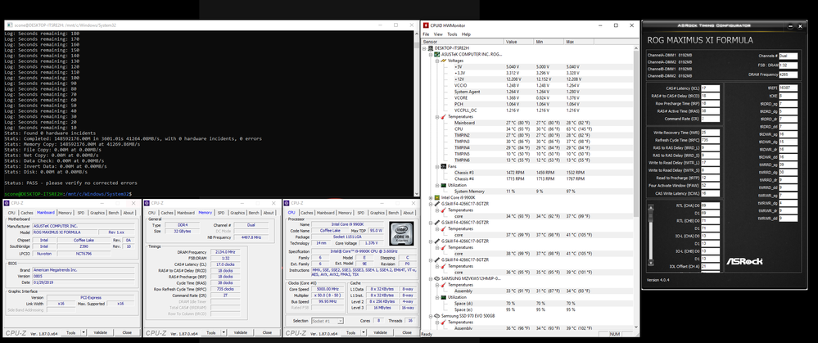
Task: Click the ASRock logo in Timing Configurator
Action: [x=745, y=260]
